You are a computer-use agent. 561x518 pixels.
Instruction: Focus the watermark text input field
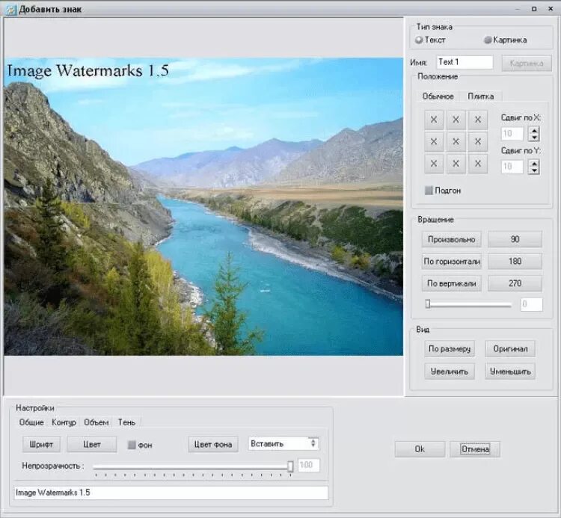(x=171, y=493)
